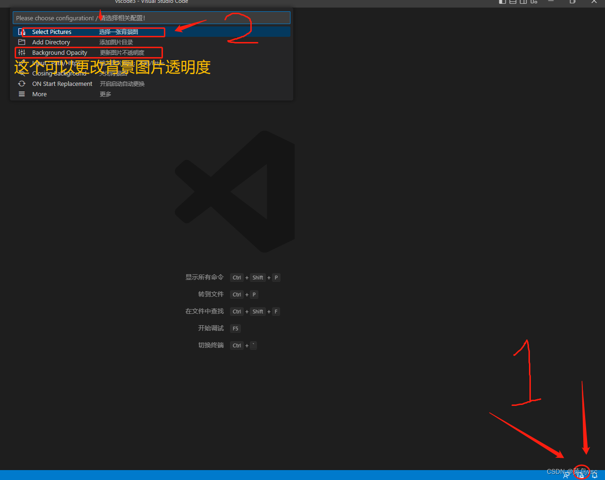Viewport: 605px width, 480px height.
Task: Click the feedback person icon in status bar
Action: click(566, 475)
